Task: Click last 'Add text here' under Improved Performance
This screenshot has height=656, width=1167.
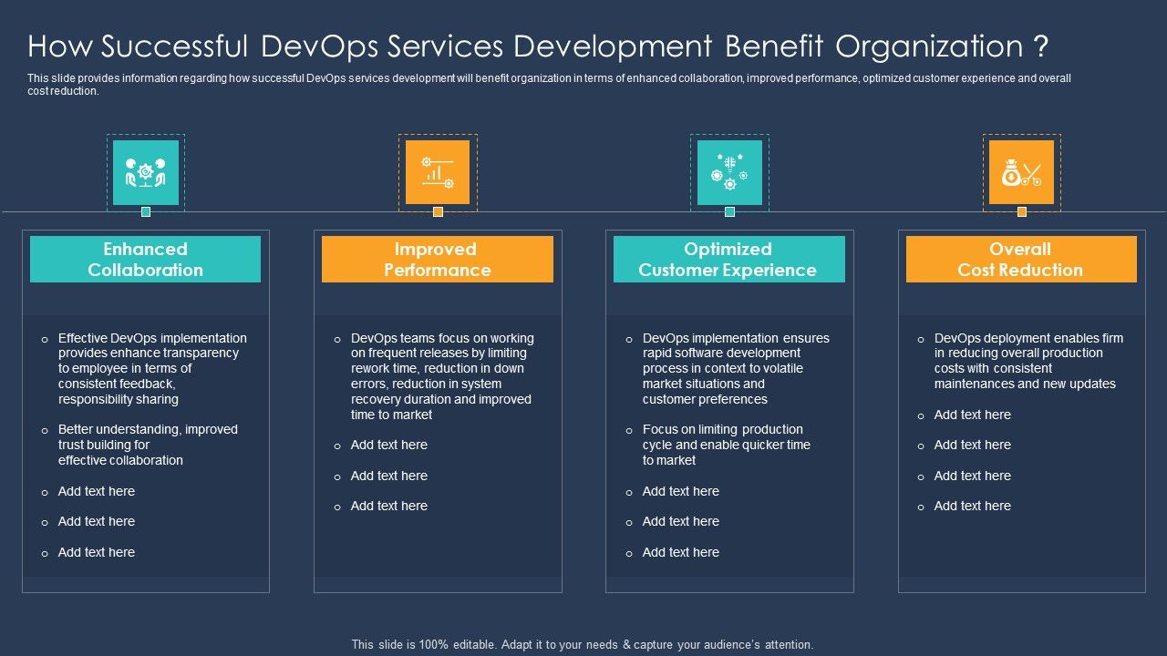Action: tap(389, 506)
